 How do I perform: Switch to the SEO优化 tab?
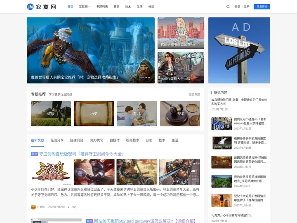(x=97, y=140)
